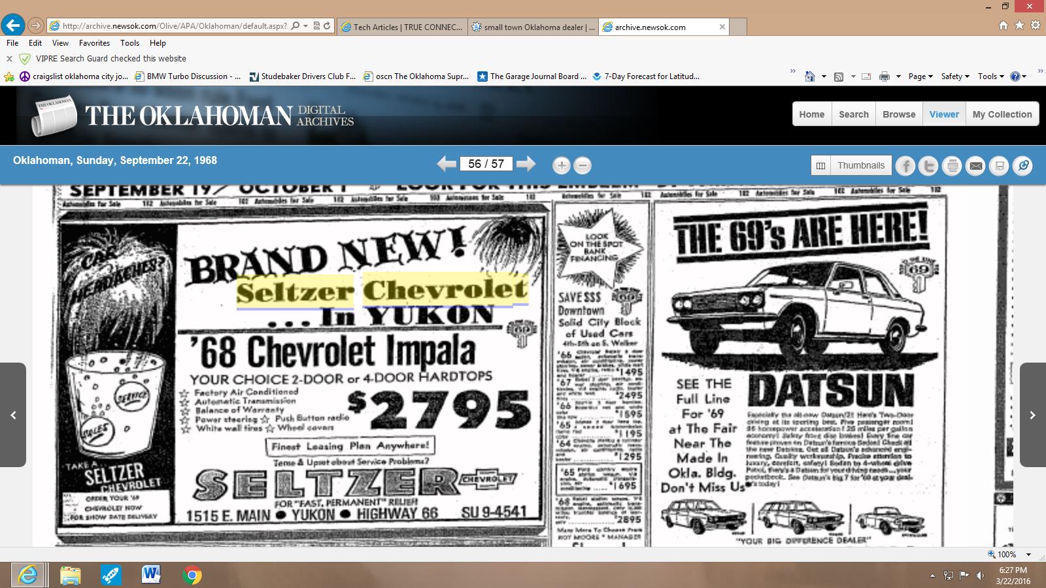Open Favorites with the star icon at top right
1046x588 pixels.
point(1019,25)
